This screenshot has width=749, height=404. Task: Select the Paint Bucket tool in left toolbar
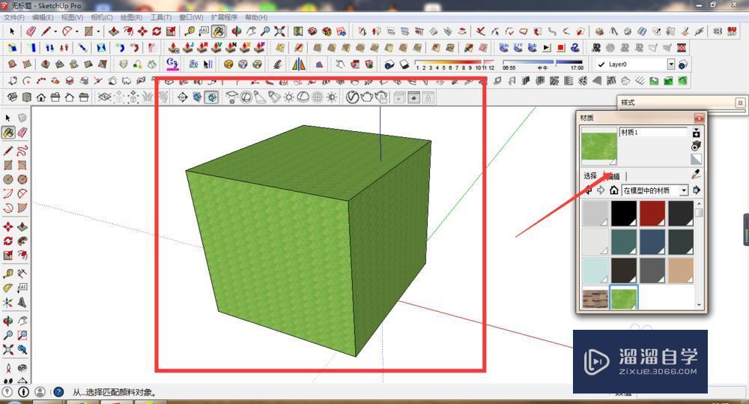click(8, 133)
